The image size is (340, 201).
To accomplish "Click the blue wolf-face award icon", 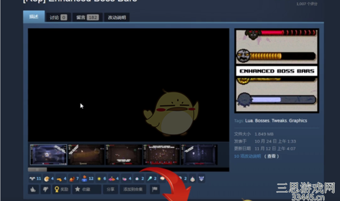I will [x=201, y=179].
